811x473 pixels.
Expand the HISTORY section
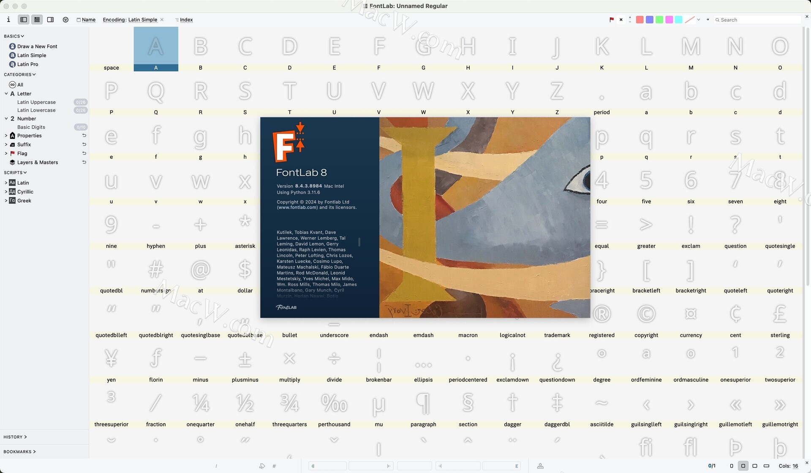15,437
